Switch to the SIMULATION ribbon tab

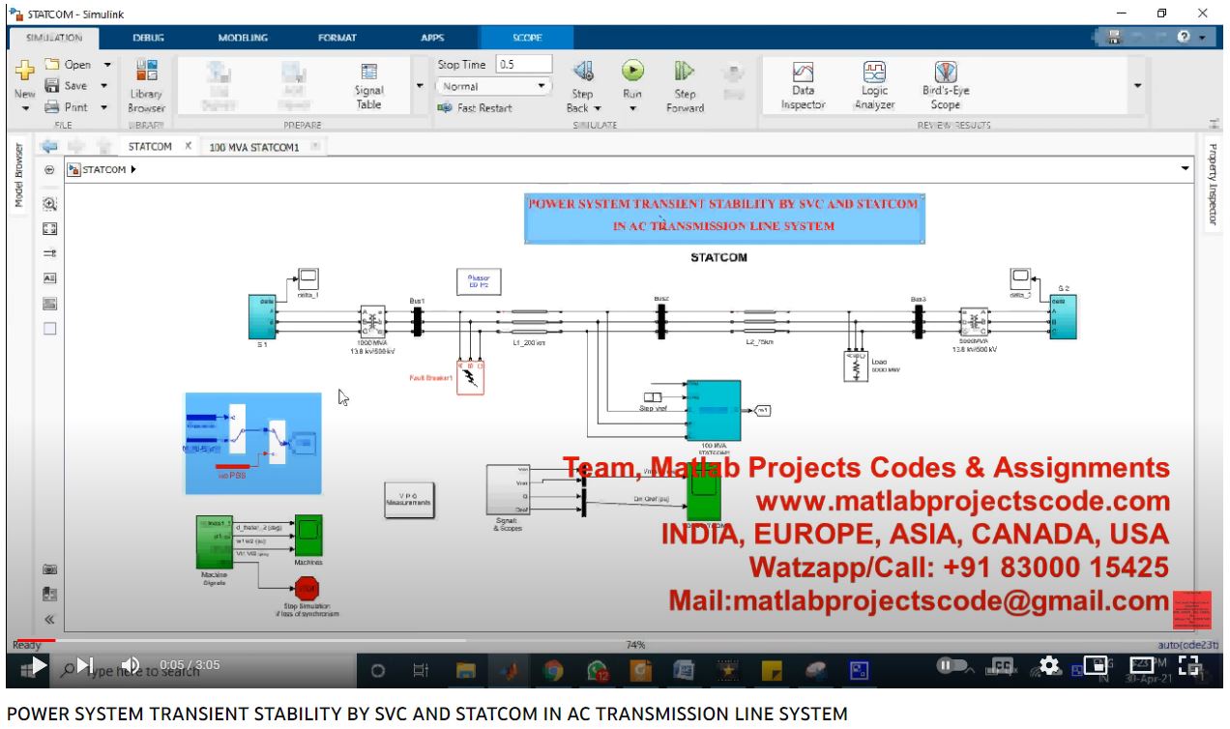(54, 38)
